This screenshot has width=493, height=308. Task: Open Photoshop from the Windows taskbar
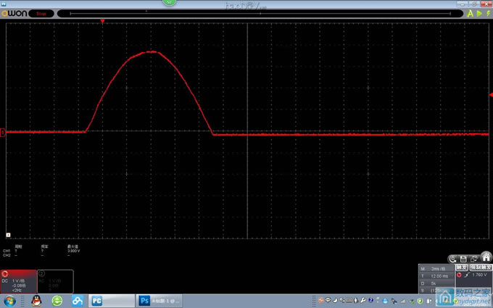click(x=159, y=300)
